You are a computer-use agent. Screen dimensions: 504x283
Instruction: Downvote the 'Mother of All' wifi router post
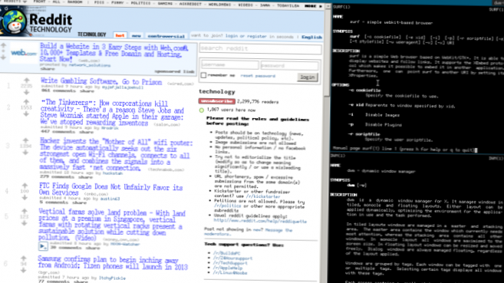[26, 153]
